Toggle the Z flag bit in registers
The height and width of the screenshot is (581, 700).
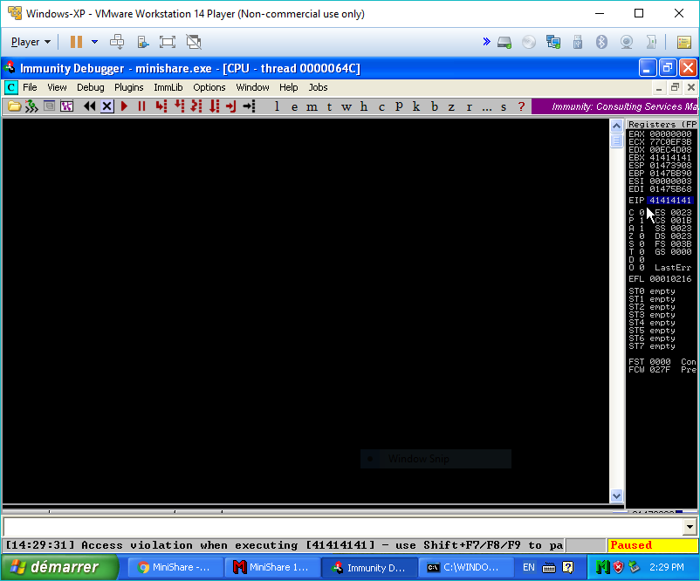642,236
